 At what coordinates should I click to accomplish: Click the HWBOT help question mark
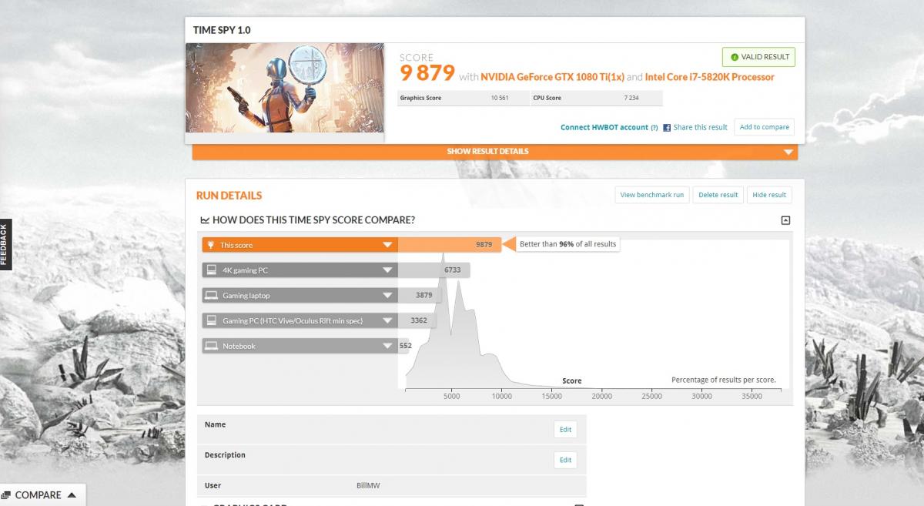pyautogui.click(x=654, y=127)
